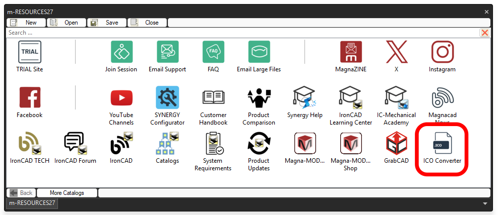
Task: Open Magna-MOD... Shop
Action: point(351,143)
